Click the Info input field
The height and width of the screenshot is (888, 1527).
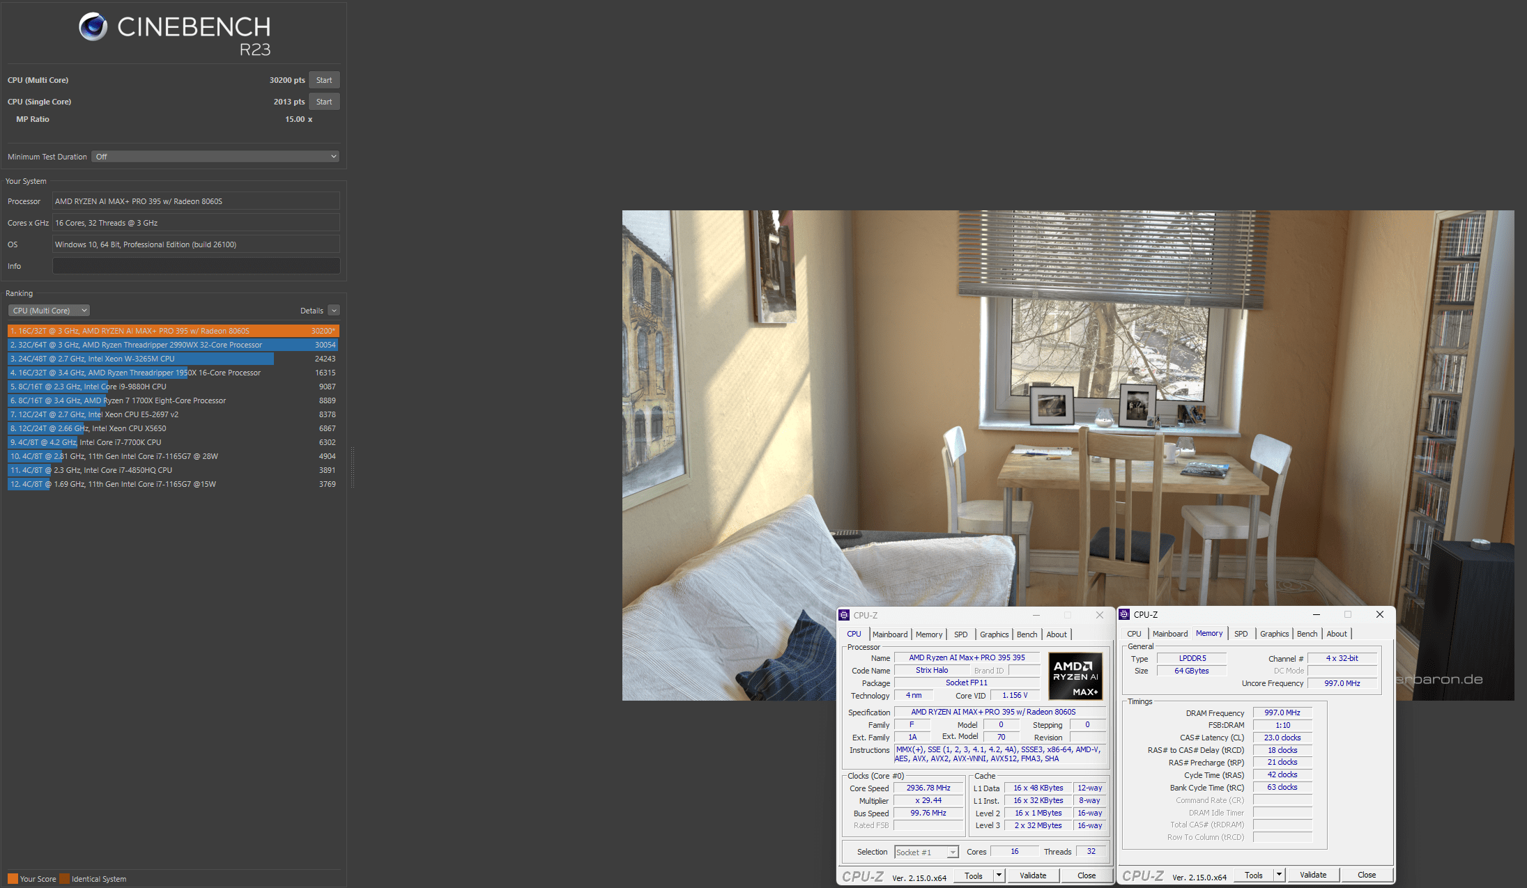pyautogui.click(x=197, y=266)
